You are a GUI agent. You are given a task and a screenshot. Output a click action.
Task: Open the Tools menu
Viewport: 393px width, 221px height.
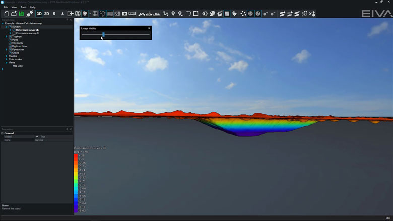point(23,7)
